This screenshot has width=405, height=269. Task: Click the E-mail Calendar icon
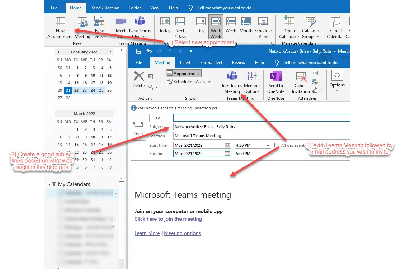click(x=335, y=22)
